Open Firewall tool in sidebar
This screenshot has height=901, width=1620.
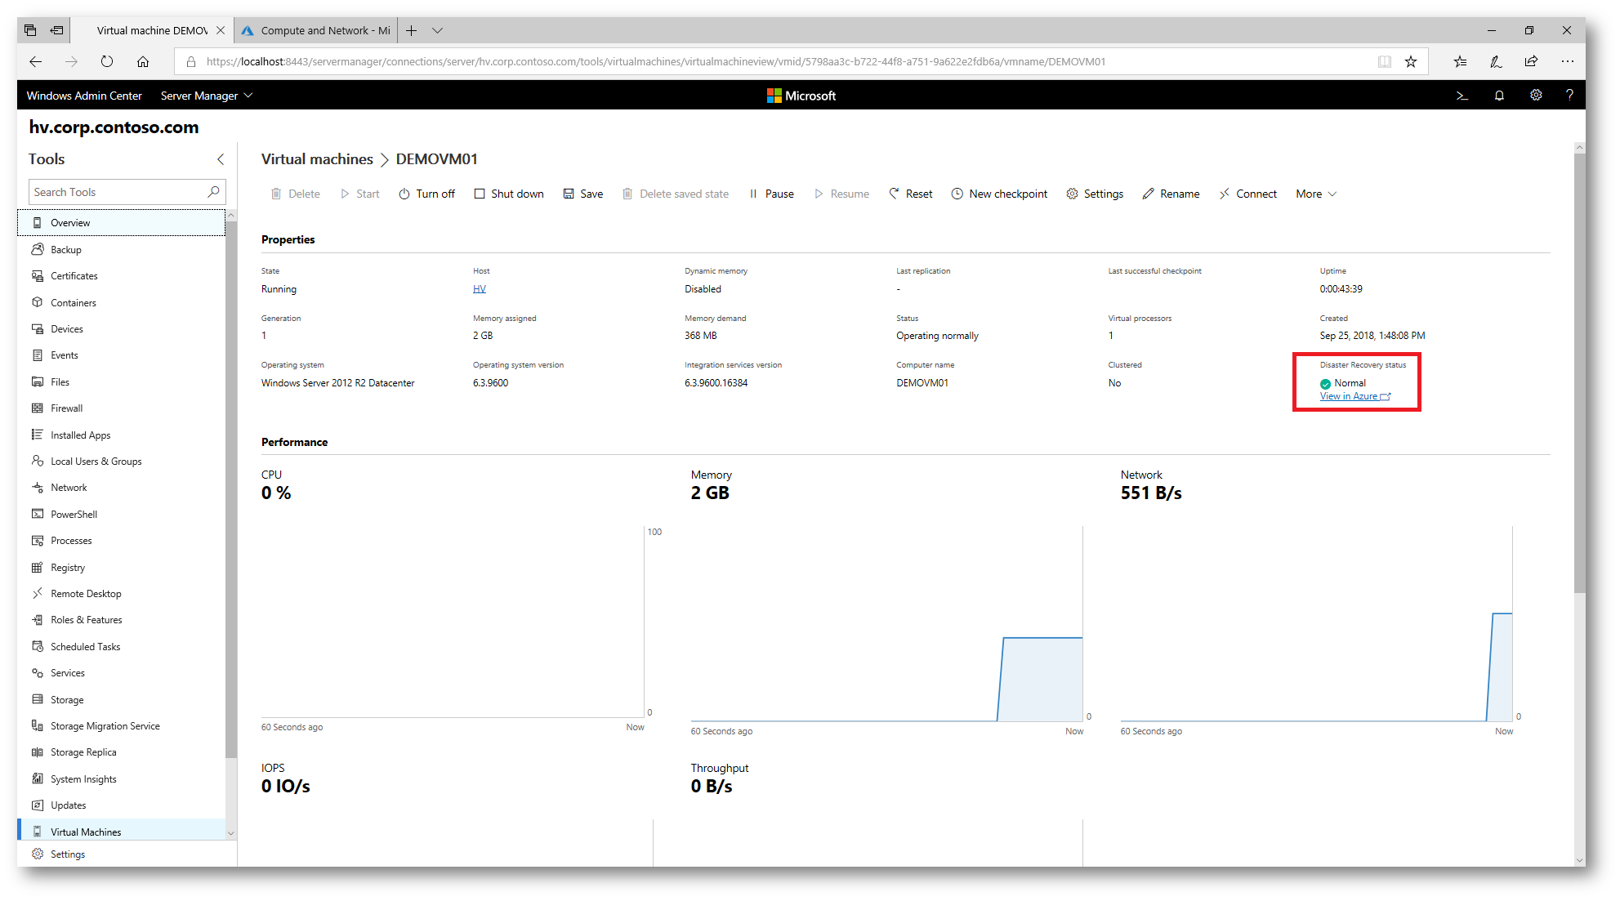[122, 408]
